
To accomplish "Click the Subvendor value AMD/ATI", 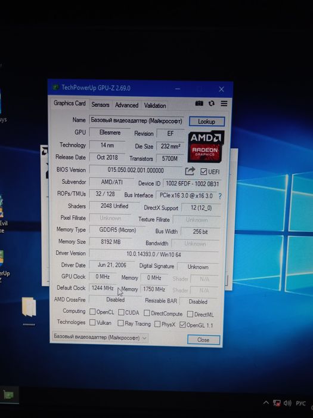I will click(x=112, y=182).
